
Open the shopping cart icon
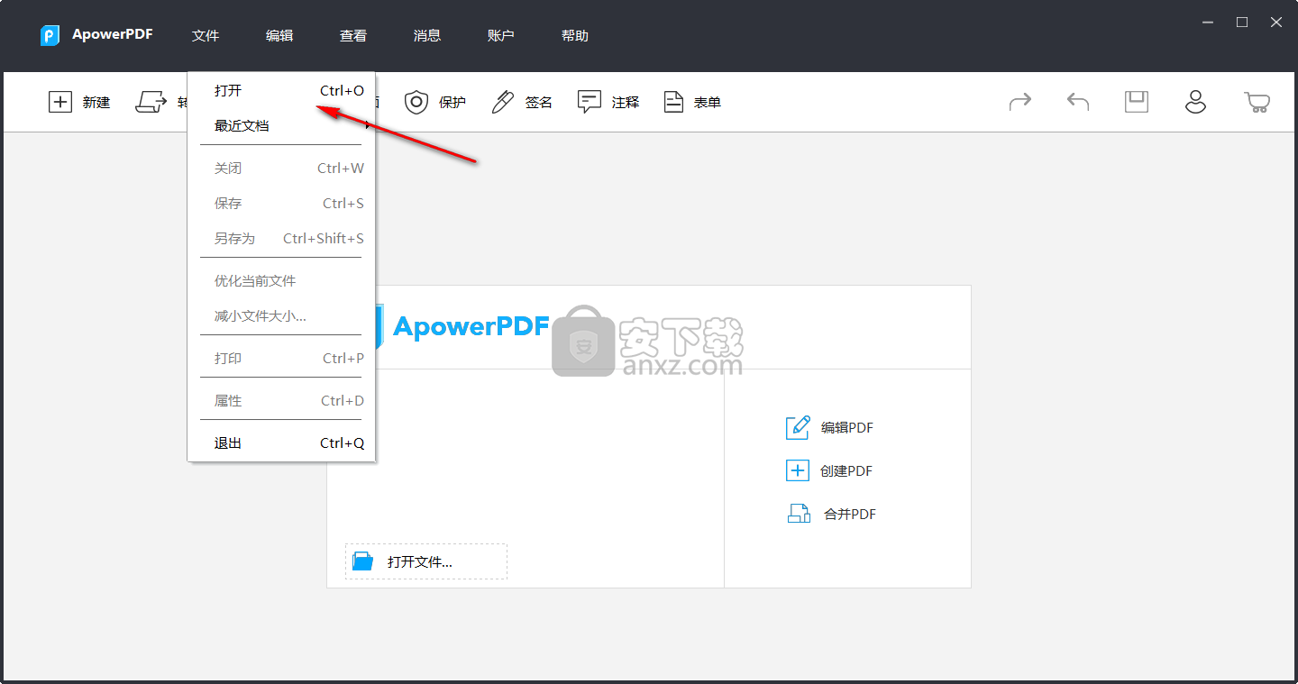(x=1257, y=102)
